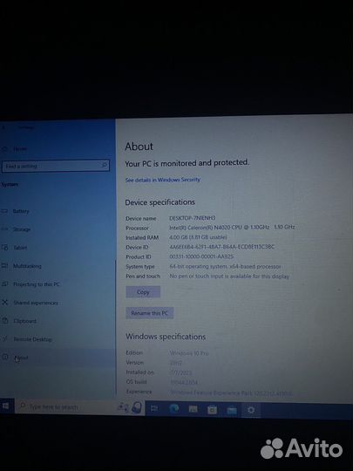Click the Settings gear taskbar icon

(x=251, y=410)
